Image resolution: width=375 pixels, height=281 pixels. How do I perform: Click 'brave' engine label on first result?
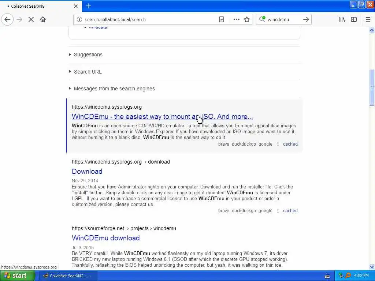coord(224,144)
